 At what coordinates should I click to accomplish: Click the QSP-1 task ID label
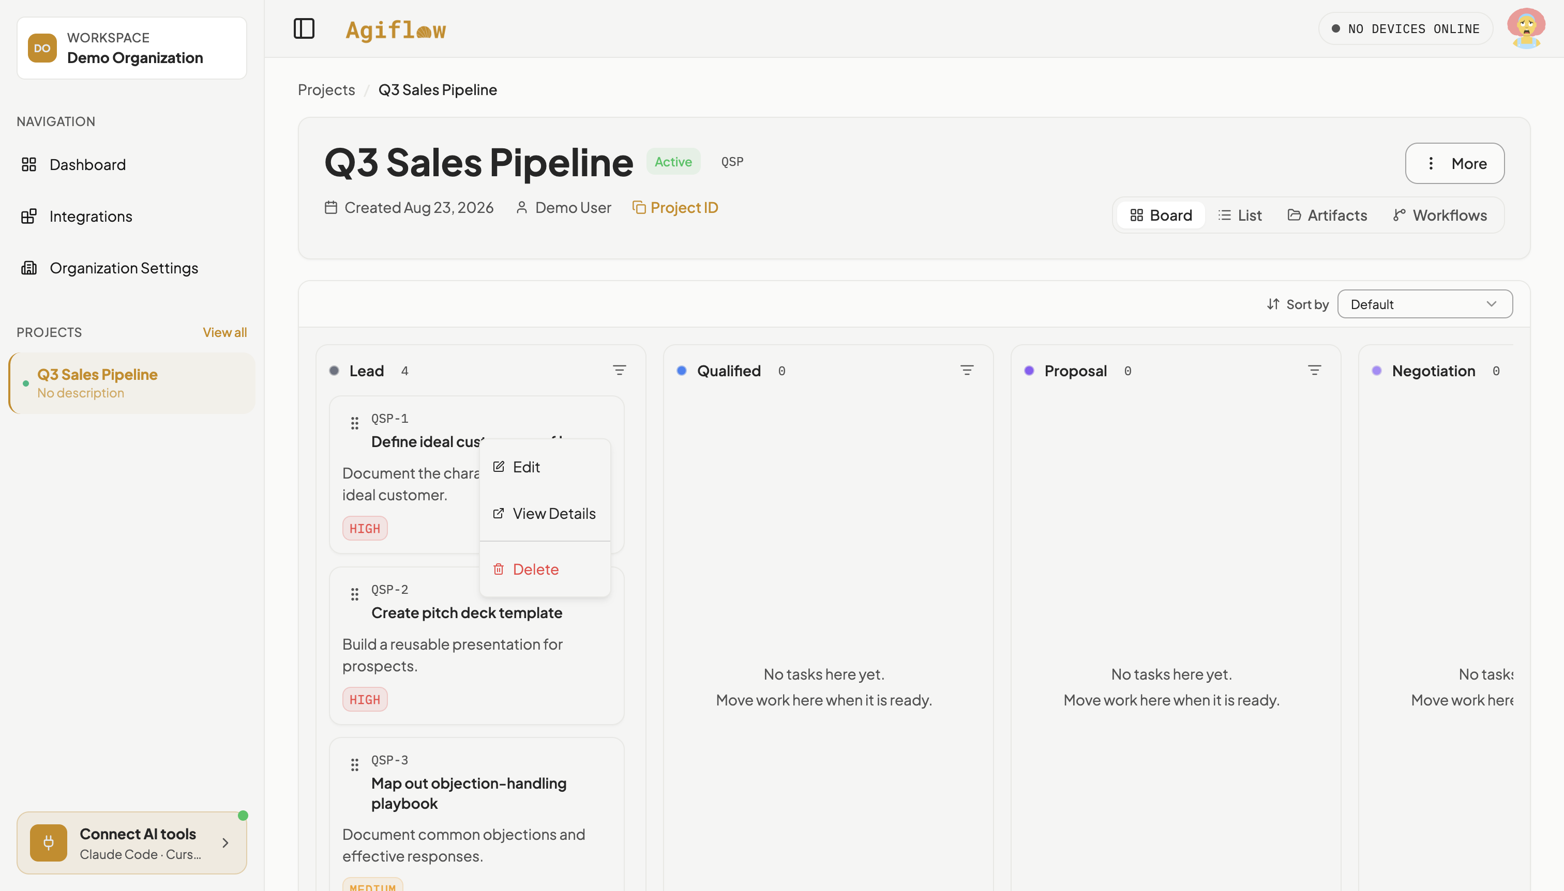[389, 419]
